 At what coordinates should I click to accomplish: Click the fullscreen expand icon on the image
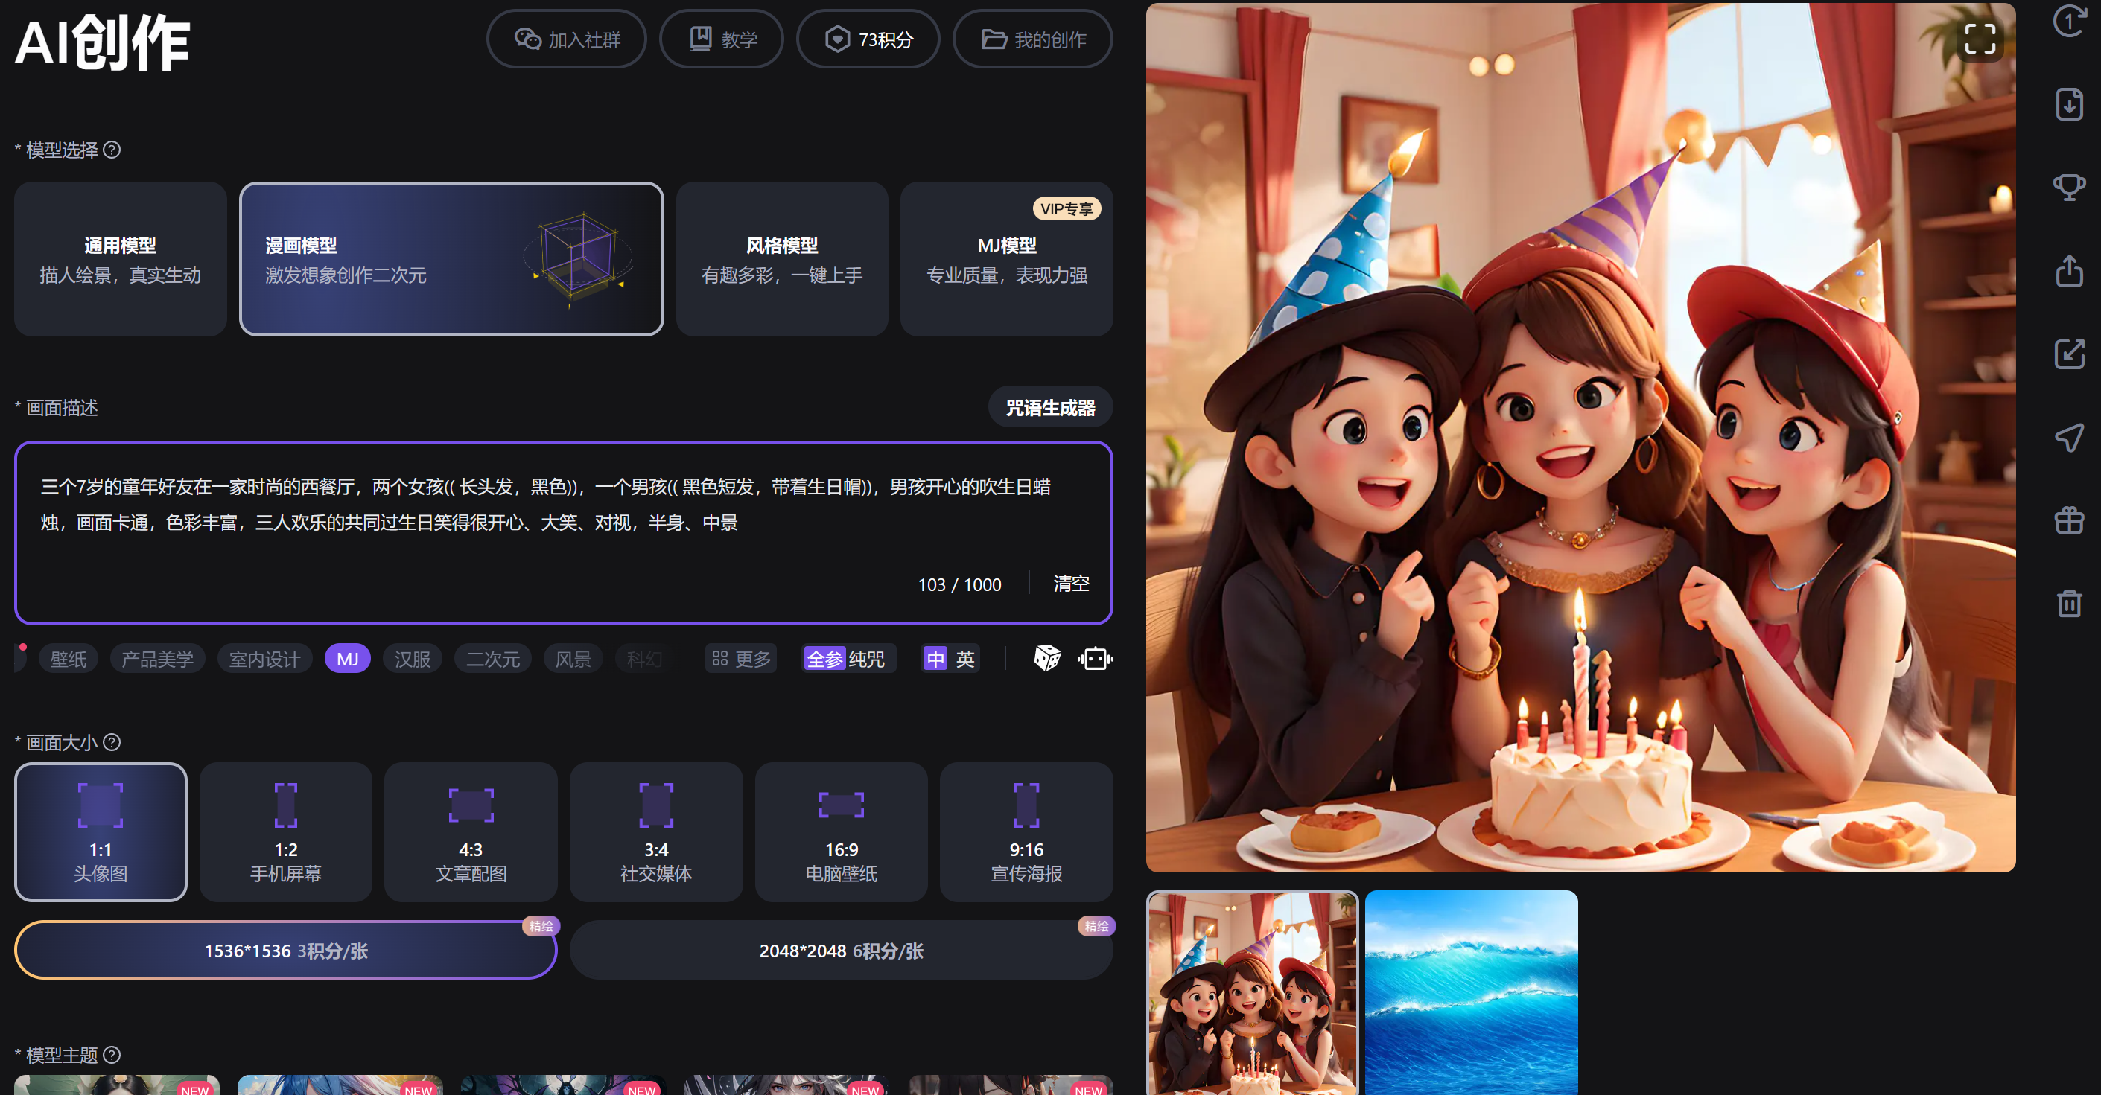point(1980,38)
